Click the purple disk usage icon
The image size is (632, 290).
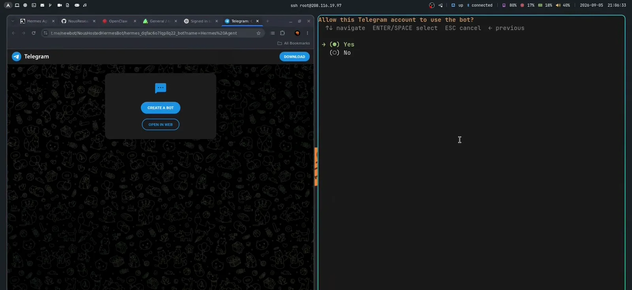pyautogui.click(x=504, y=5)
